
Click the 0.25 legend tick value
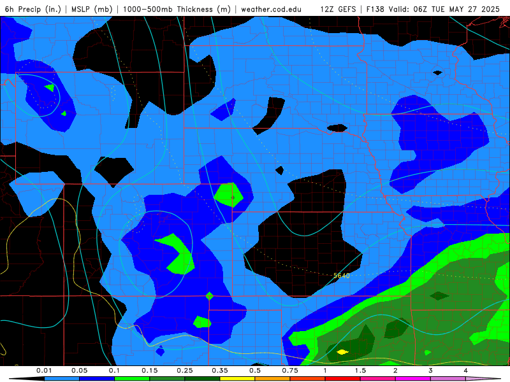coord(185,371)
